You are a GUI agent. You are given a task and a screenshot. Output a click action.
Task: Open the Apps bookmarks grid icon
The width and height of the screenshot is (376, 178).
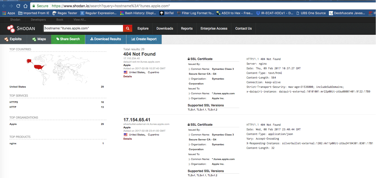tap(4, 13)
